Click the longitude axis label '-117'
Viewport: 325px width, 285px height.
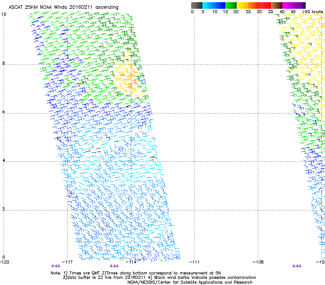(67, 262)
